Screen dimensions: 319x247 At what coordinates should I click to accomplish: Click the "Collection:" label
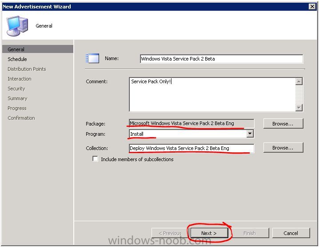click(x=97, y=148)
